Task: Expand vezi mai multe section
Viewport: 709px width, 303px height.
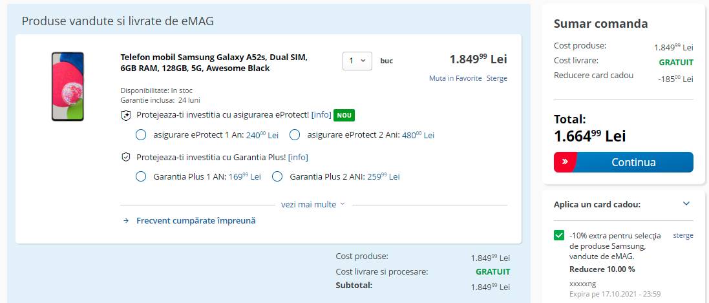Action: (313, 204)
